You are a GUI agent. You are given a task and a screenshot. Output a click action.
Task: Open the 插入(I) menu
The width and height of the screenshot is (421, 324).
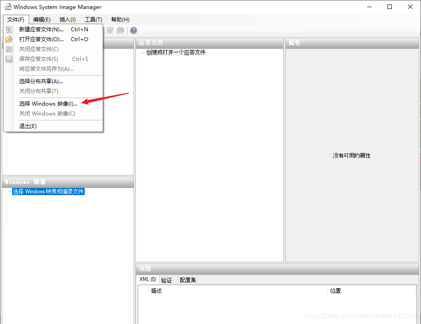[67, 20]
